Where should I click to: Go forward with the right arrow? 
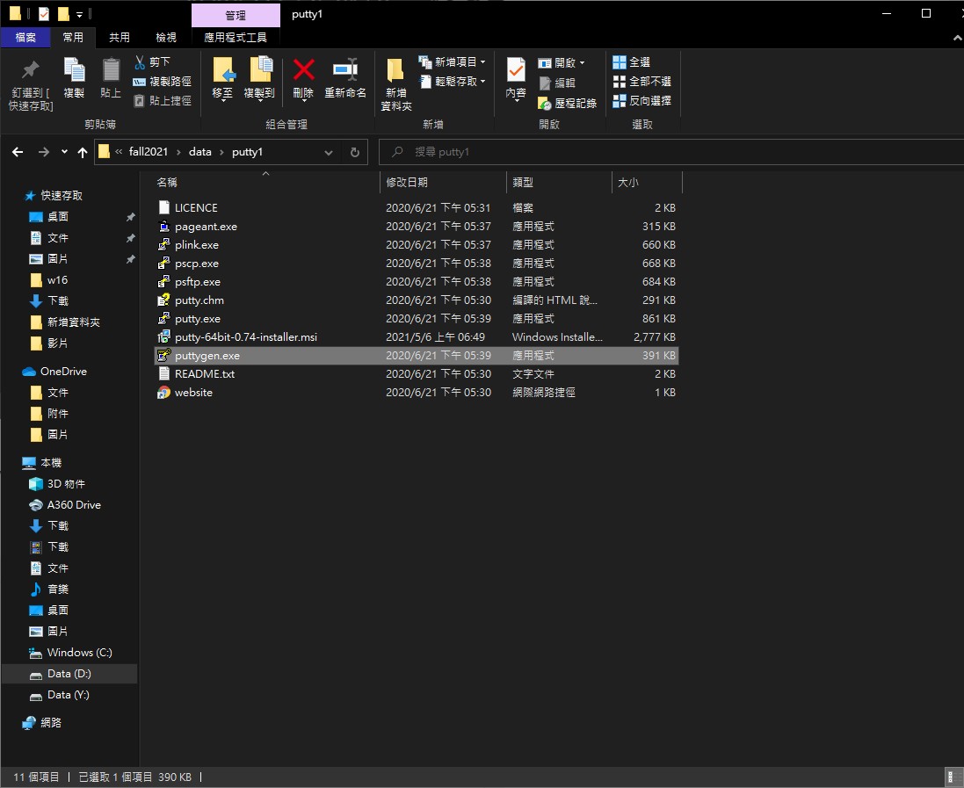coord(44,152)
